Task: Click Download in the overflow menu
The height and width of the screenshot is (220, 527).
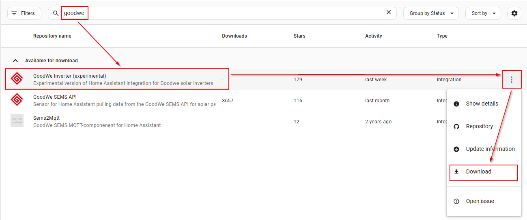Action: click(478, 171)
